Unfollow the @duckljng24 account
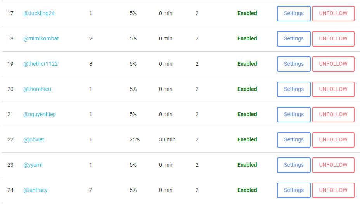 333,13
